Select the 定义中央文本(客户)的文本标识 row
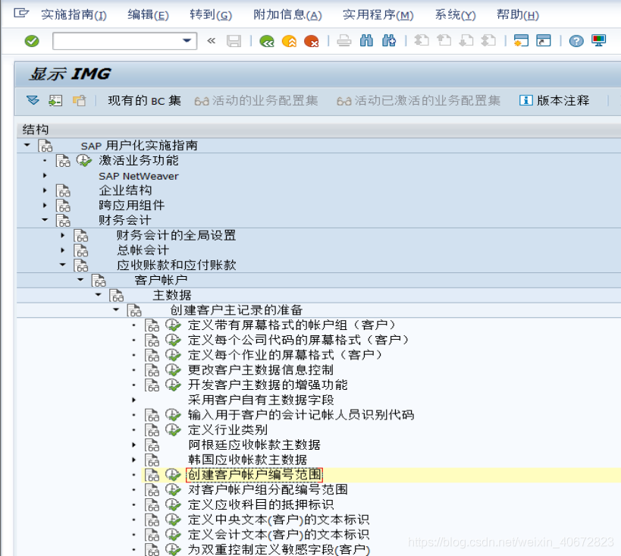The height and width of the screenshot is (556, 621). [x=278, y=520]
